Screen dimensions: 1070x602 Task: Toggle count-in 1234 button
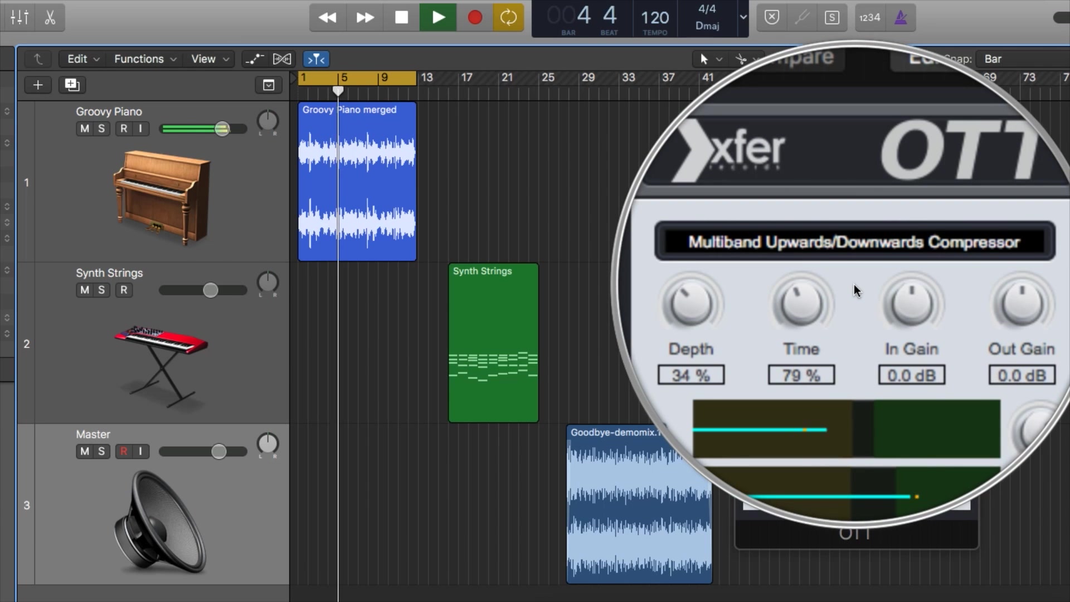tap(869, 17)
